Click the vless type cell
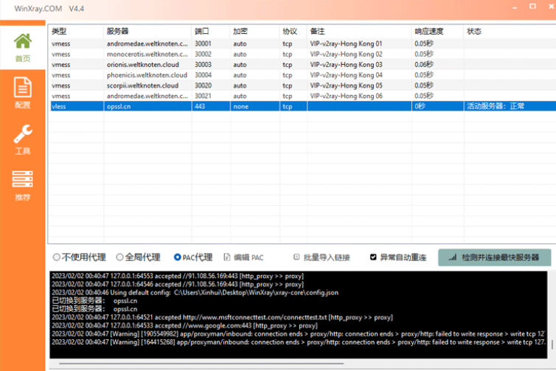Screen dimensions: 556x371 pyautogui.click(x=77, y=106)
